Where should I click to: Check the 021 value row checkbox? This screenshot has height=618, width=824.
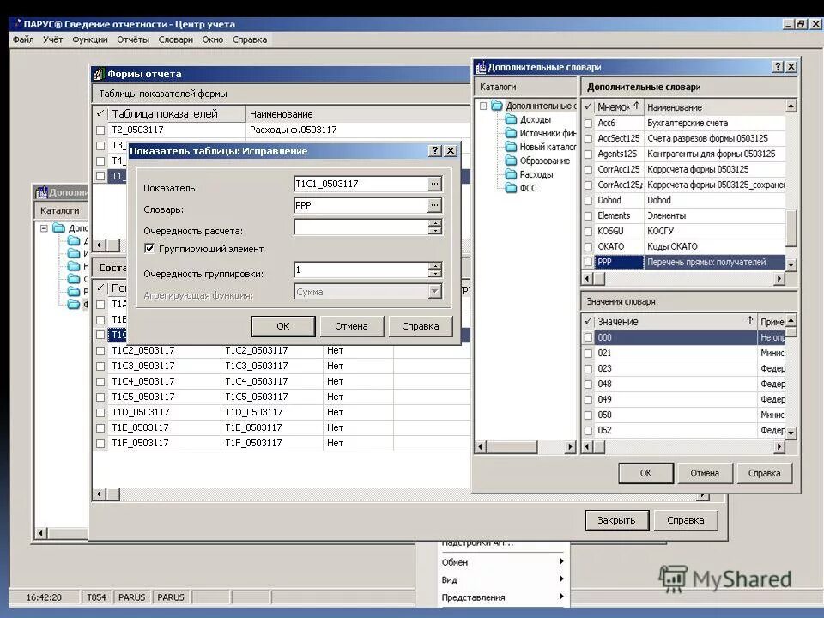tap(589, 354)
